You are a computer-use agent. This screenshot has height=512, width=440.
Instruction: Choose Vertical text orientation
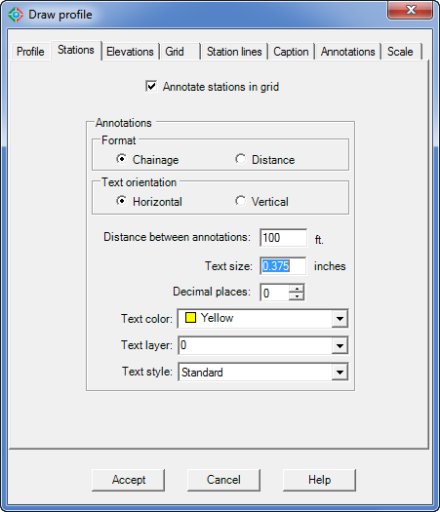pos(241,201)
